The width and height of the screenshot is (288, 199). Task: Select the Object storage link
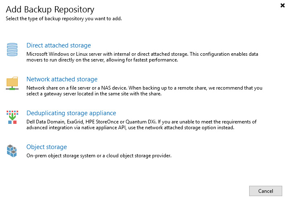[47, 147]
